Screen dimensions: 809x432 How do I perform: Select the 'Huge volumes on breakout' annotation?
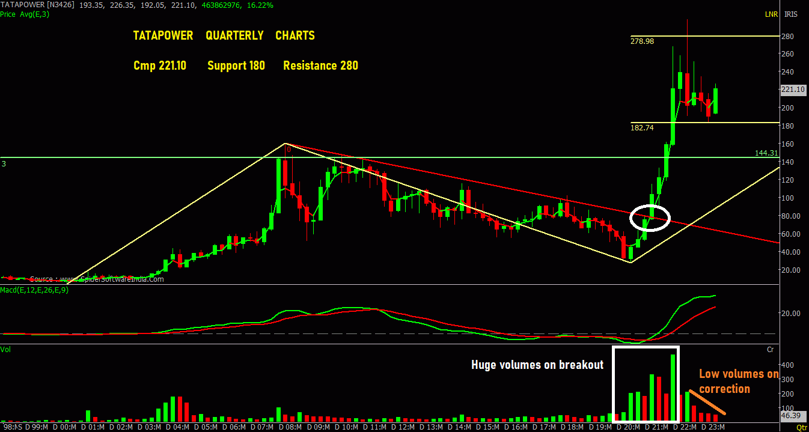click(x=537, y=365)
